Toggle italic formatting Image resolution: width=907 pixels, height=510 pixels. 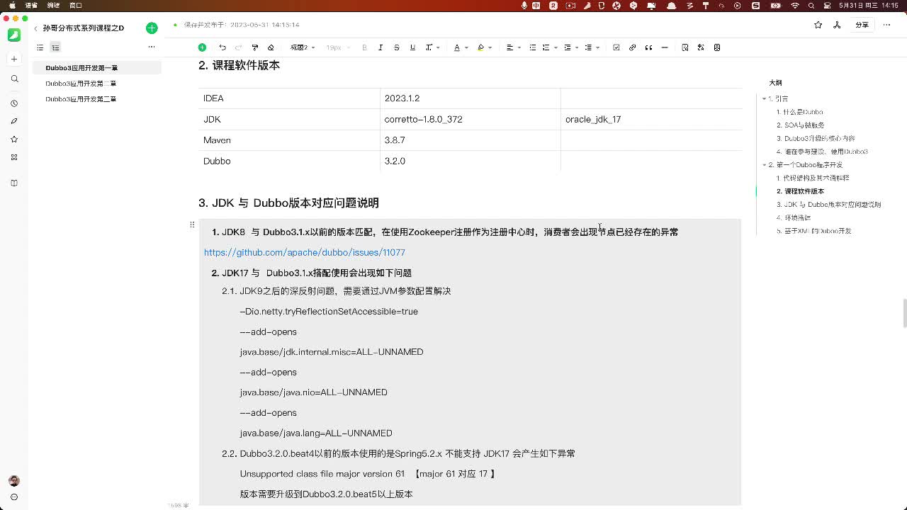(381, 47)
